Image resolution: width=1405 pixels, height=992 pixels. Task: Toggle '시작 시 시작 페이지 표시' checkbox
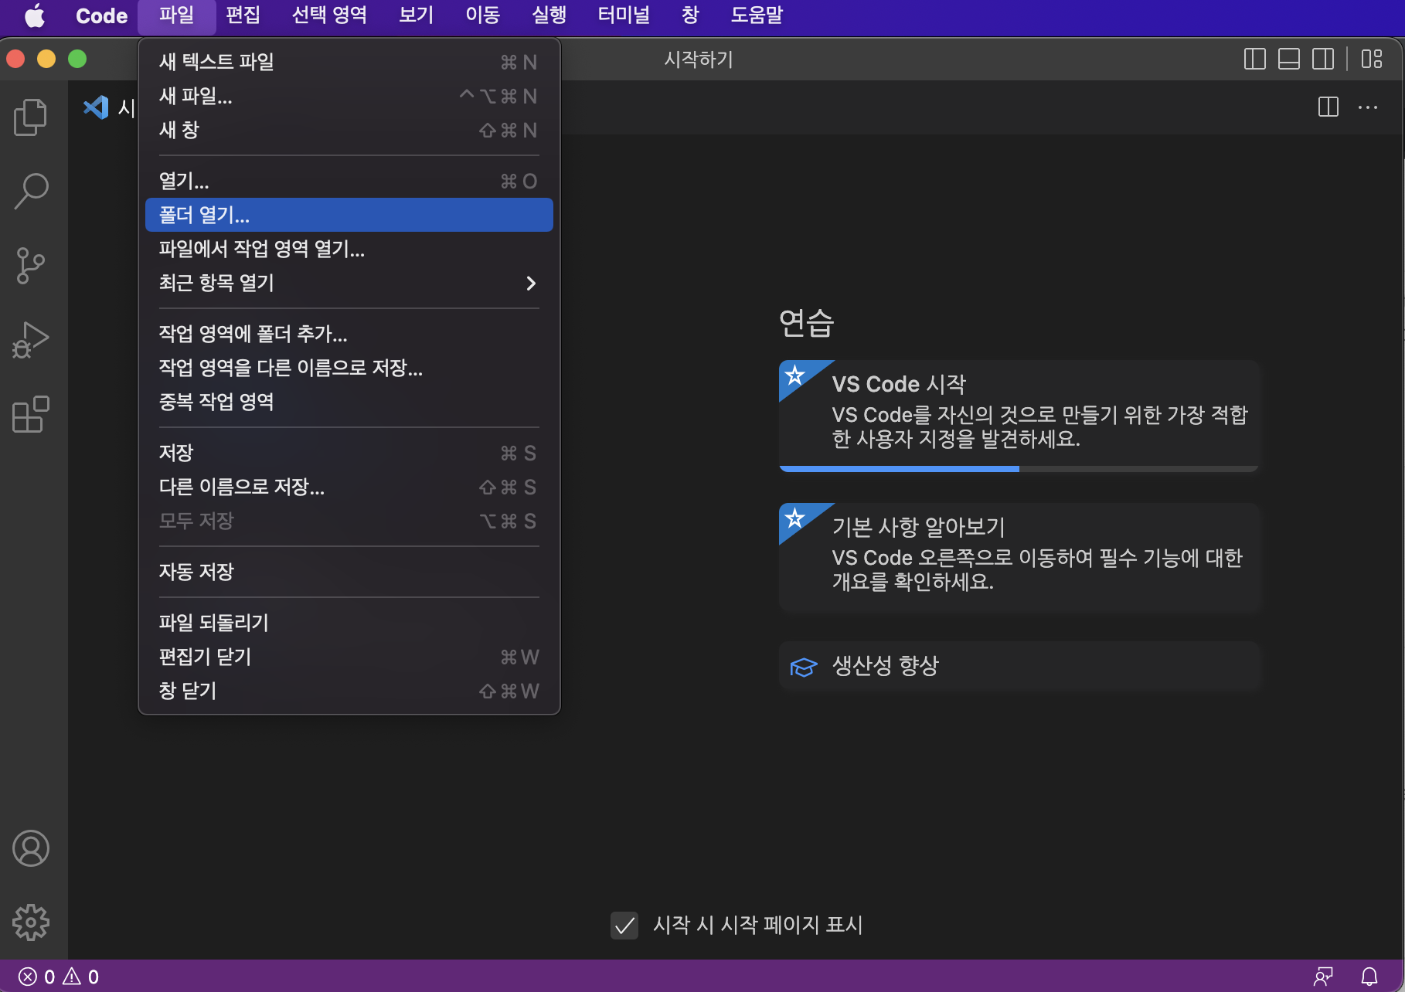624,925
